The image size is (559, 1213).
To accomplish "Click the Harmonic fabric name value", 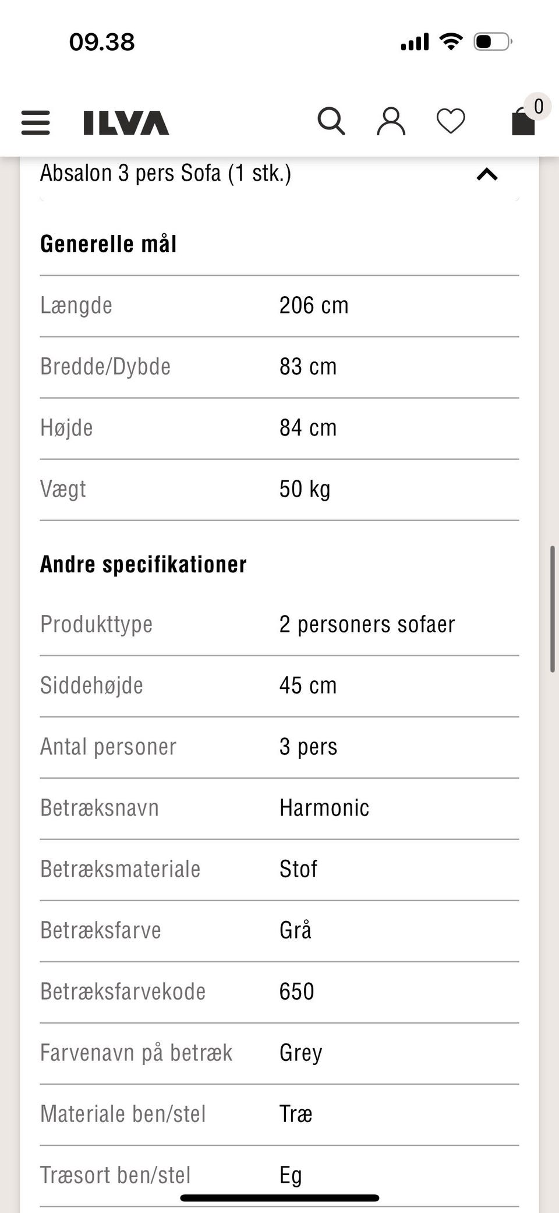I will click(324, 808).
